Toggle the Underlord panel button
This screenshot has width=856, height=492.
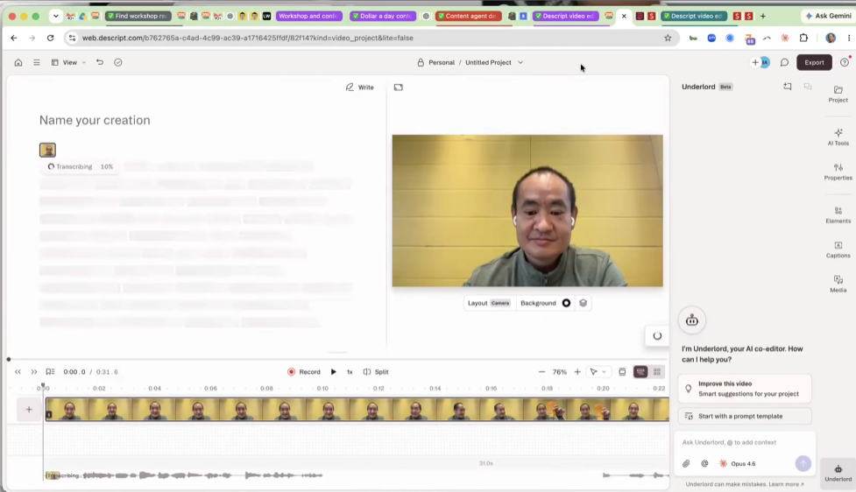838,473
